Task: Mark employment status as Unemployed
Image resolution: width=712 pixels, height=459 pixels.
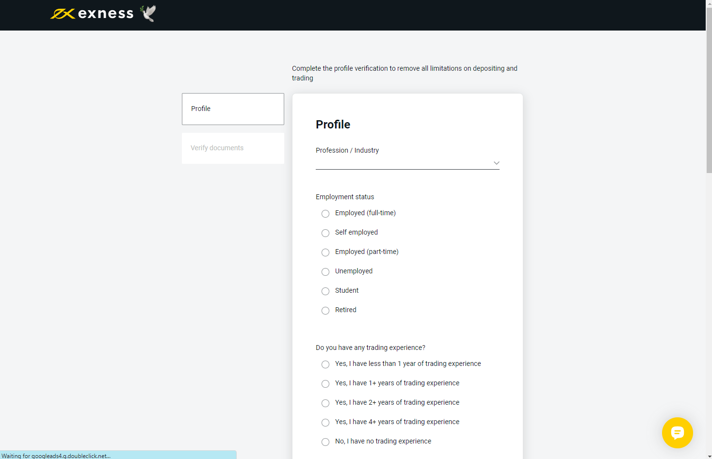Action: tap(325, 272)
